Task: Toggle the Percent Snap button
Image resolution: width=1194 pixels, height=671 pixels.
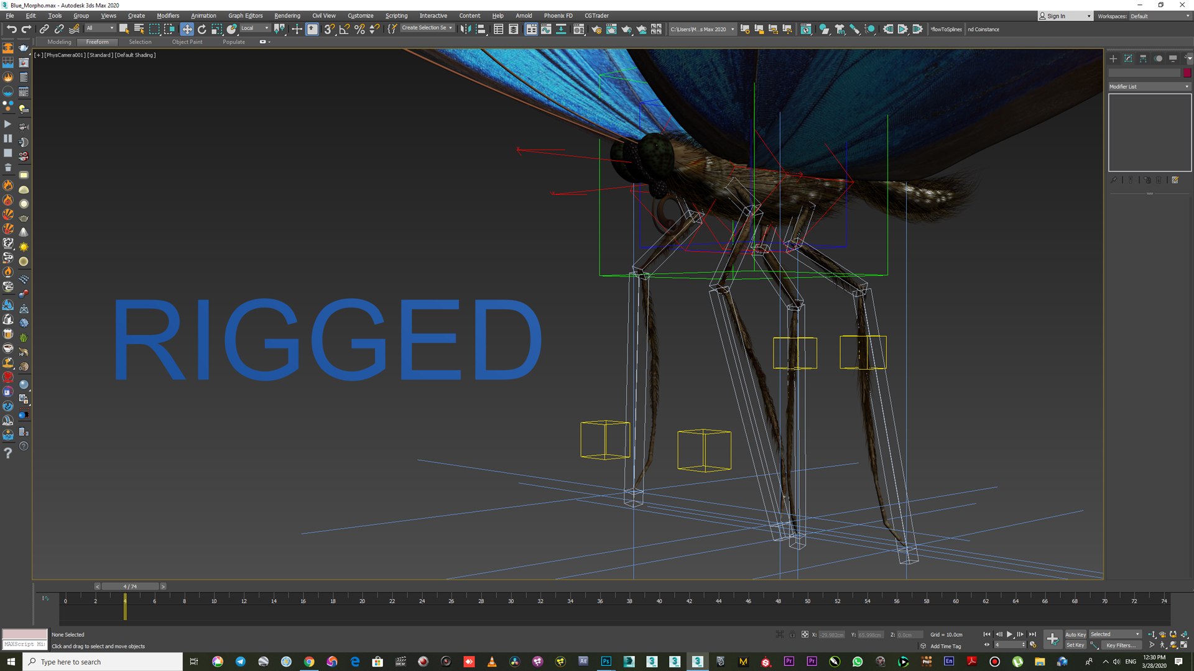Action: pyautogui.click(x=359, y=29)
